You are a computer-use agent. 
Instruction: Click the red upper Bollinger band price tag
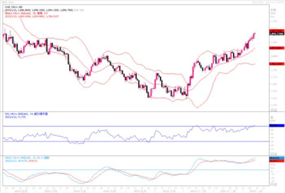(x=276, y=31)
